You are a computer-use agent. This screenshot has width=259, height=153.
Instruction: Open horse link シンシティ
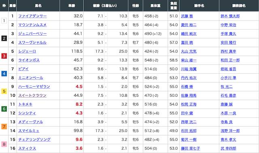[27, 113]
